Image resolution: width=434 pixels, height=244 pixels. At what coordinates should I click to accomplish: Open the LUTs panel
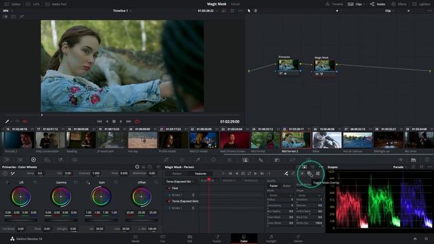point(33,4)
